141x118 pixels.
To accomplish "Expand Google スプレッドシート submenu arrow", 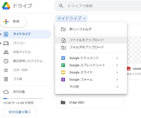I will coord(117,65).
